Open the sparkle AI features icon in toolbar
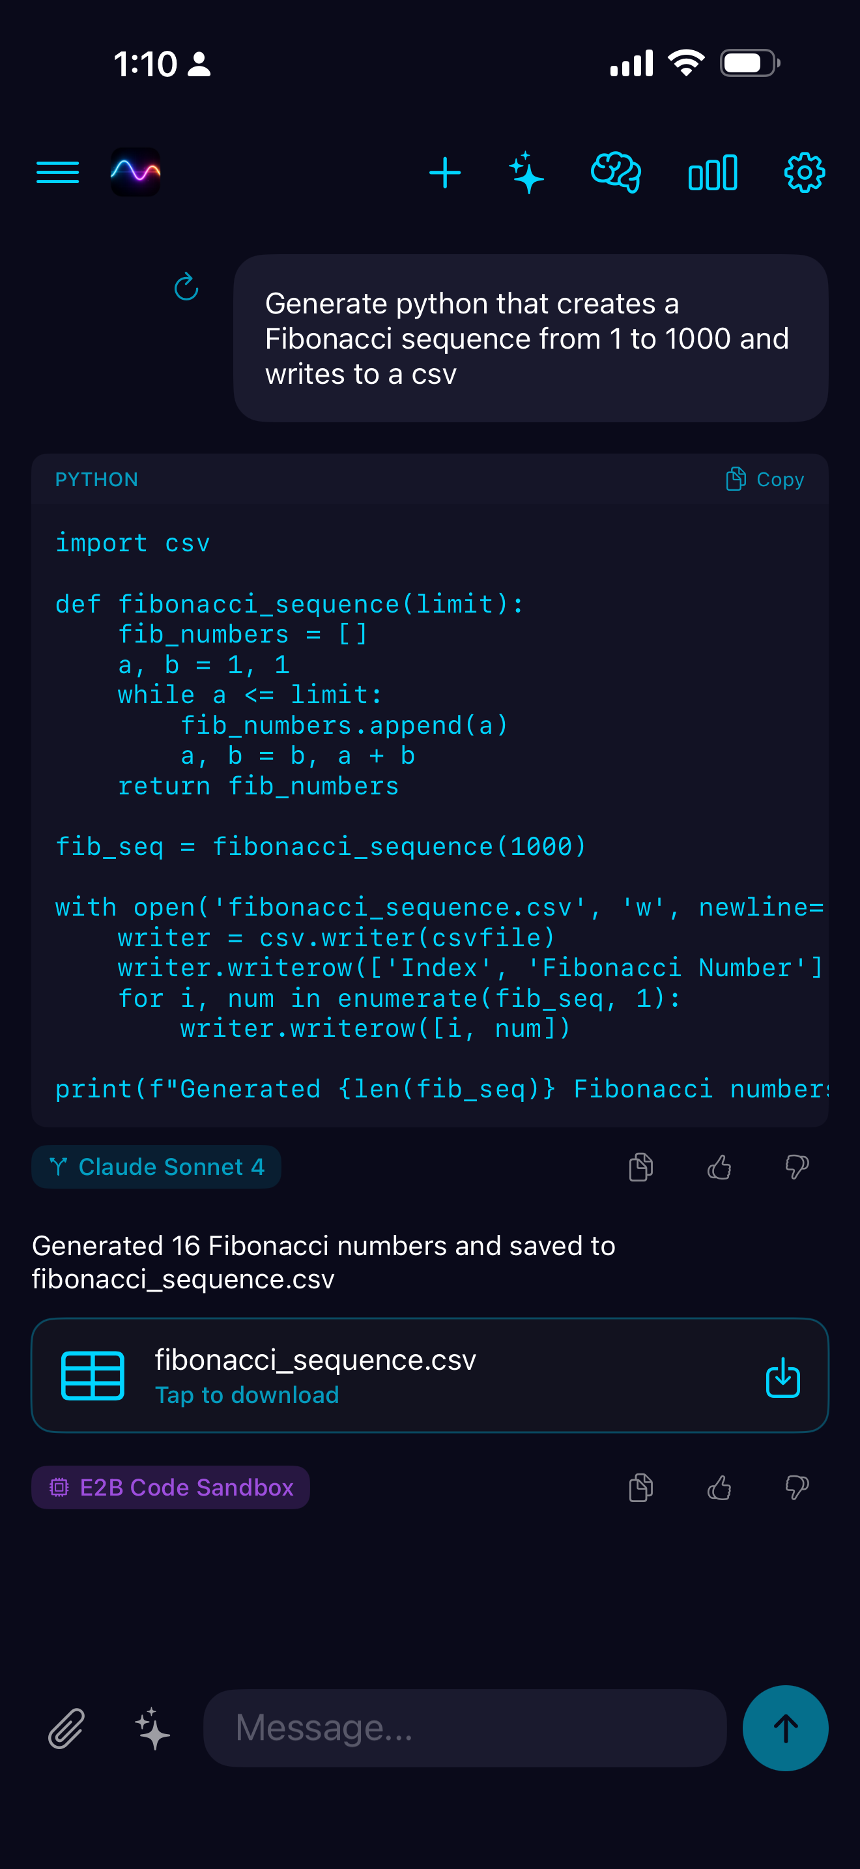 click(x=527, y=172)
